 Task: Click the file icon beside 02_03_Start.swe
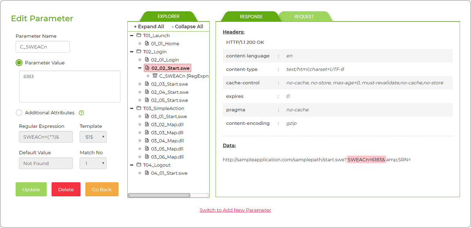[x=147, y=84]
